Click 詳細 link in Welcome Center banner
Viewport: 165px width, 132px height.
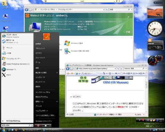click(x=127, y=32)
